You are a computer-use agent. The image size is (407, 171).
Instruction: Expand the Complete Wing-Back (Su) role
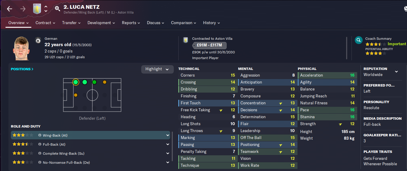pyautogui.click(x=168, y=154)
